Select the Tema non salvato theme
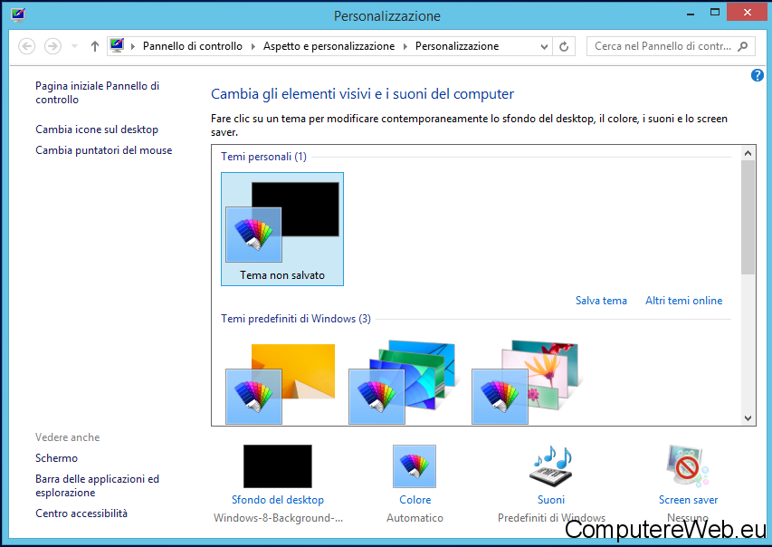 [x=282, y=229]
